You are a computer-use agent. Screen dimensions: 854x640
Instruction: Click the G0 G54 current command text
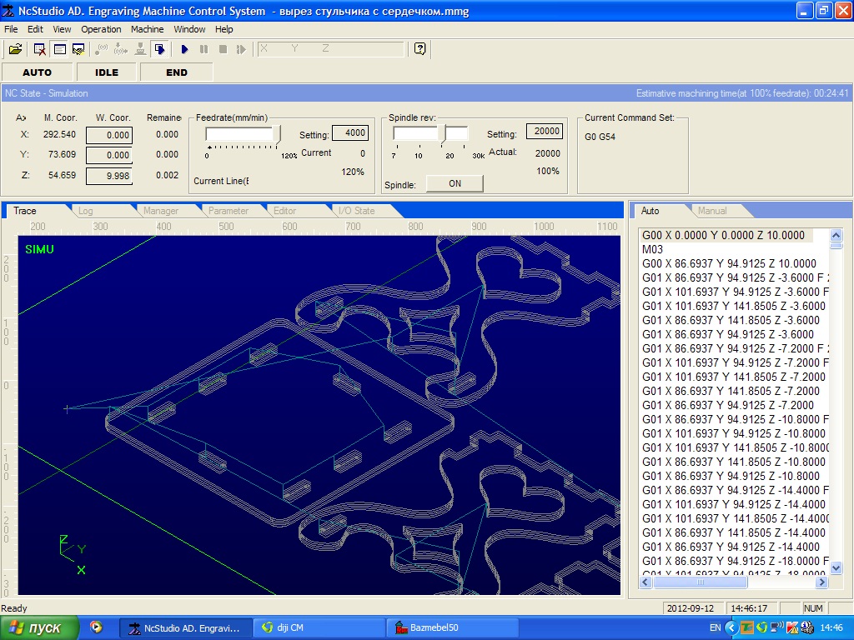pyautogui.click(x=600, y=137)
